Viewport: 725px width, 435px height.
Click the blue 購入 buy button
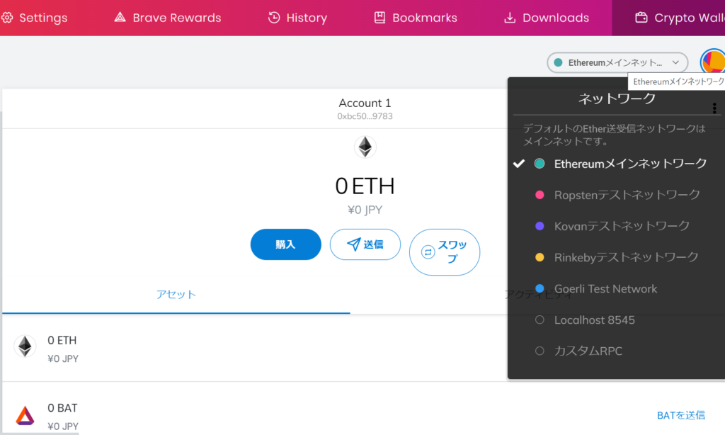[x=286, y=244]
